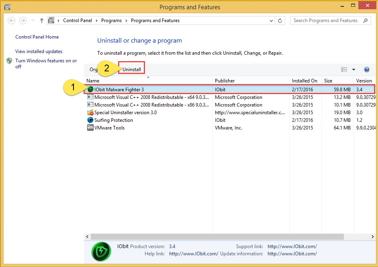
Task: Click the window system menu icon
Action: pos(8,7)
